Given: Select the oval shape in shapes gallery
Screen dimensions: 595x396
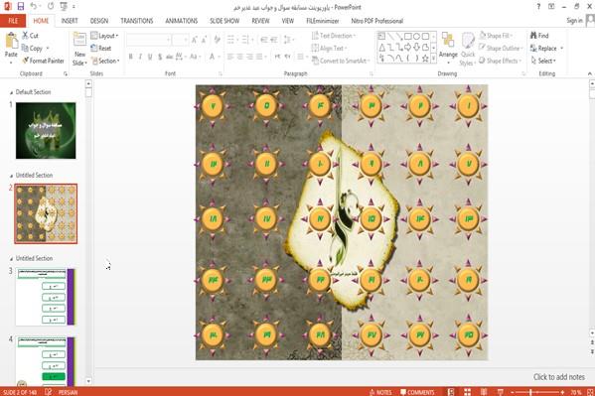Looking at the screenshot, I should coord(416,37).
